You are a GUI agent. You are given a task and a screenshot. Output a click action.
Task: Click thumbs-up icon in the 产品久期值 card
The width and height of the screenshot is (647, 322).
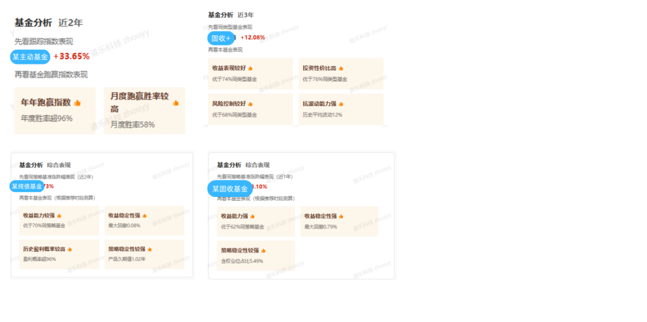tap(150, 249)
